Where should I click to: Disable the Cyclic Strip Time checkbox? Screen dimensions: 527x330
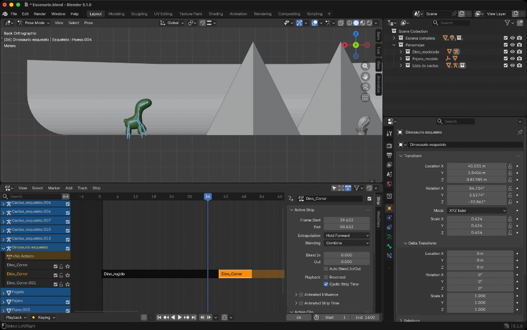[326, 284]
